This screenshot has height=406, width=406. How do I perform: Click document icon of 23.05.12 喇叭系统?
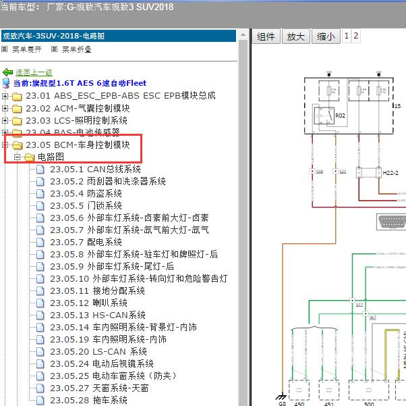(40, 303)
